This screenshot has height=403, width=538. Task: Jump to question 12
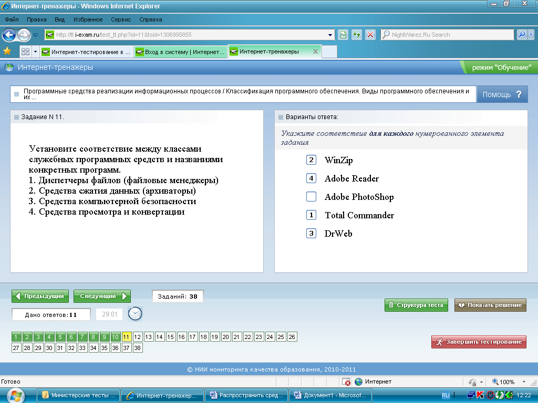(x=137, y=337)
